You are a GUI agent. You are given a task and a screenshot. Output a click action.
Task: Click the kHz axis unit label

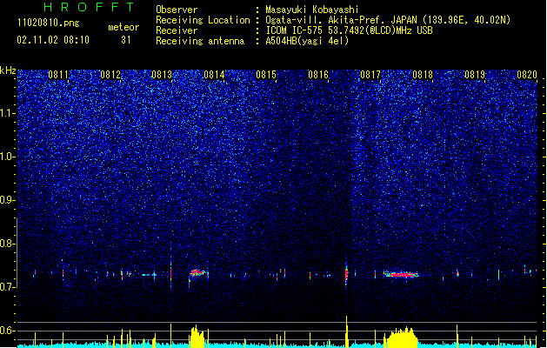8,70
